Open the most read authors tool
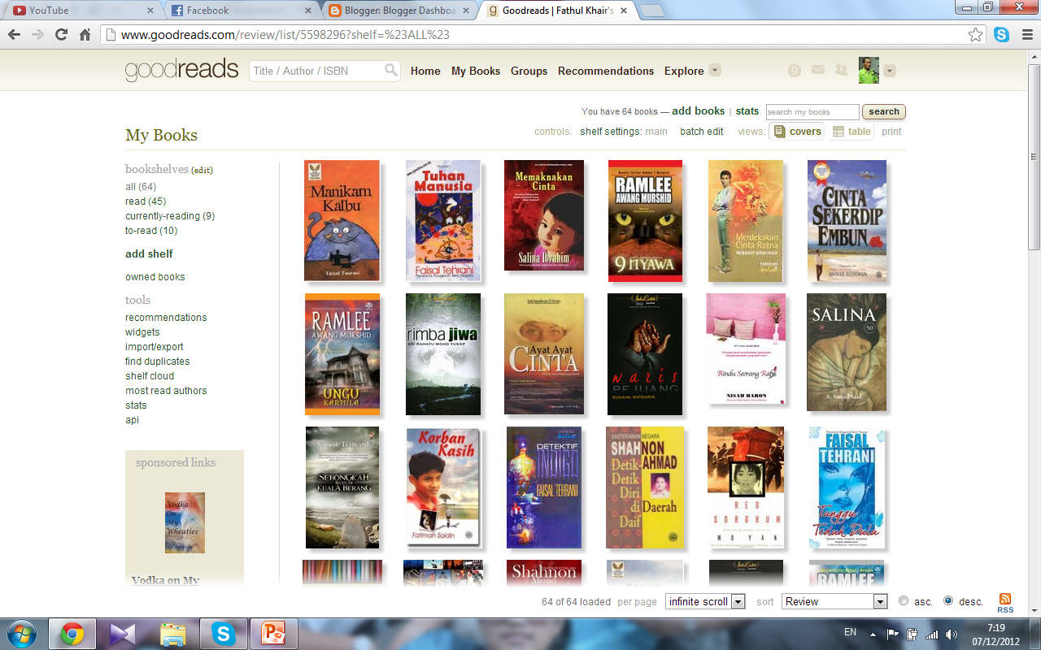1041x650 pixels. click(x=166, y=391)
